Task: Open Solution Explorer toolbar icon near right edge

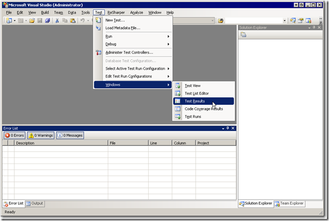Action: coord(293,20)
